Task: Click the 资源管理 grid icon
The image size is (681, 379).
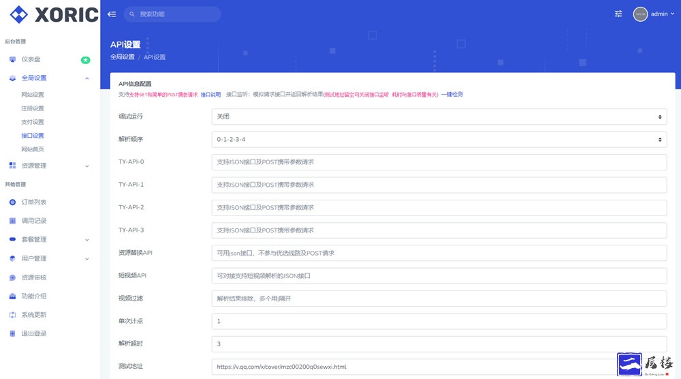Action: 12,166
